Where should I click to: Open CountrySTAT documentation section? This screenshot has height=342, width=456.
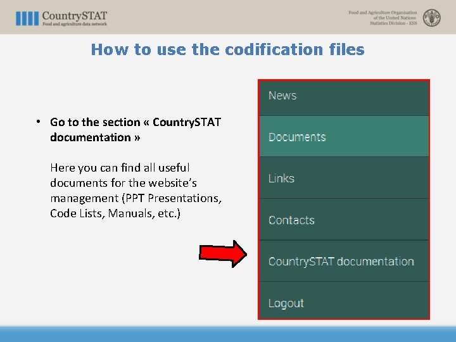click(x=344, y=261)
